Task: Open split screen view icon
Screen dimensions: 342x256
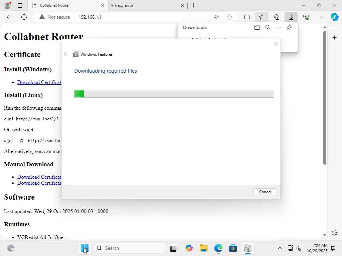Action: coord(247,17)
